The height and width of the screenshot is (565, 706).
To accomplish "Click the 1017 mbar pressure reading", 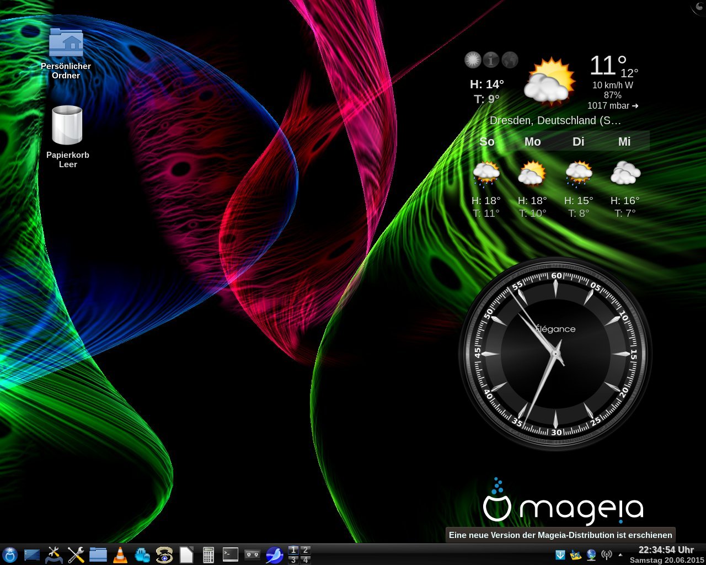I will (x=613, y=105).
